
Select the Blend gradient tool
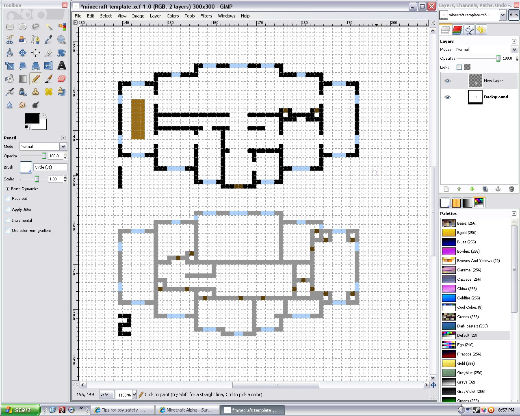[23, 79]
